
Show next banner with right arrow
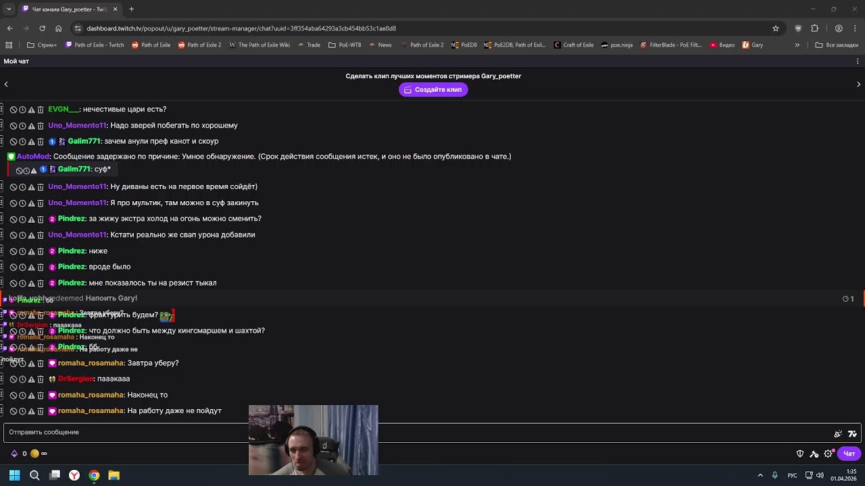pyautogui.click(x=858, y=84)
